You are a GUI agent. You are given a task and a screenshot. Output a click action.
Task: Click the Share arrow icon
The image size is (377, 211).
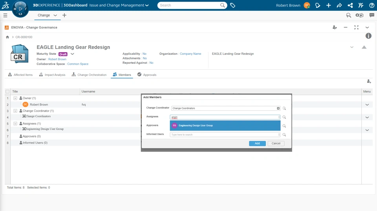click(339, 5)
